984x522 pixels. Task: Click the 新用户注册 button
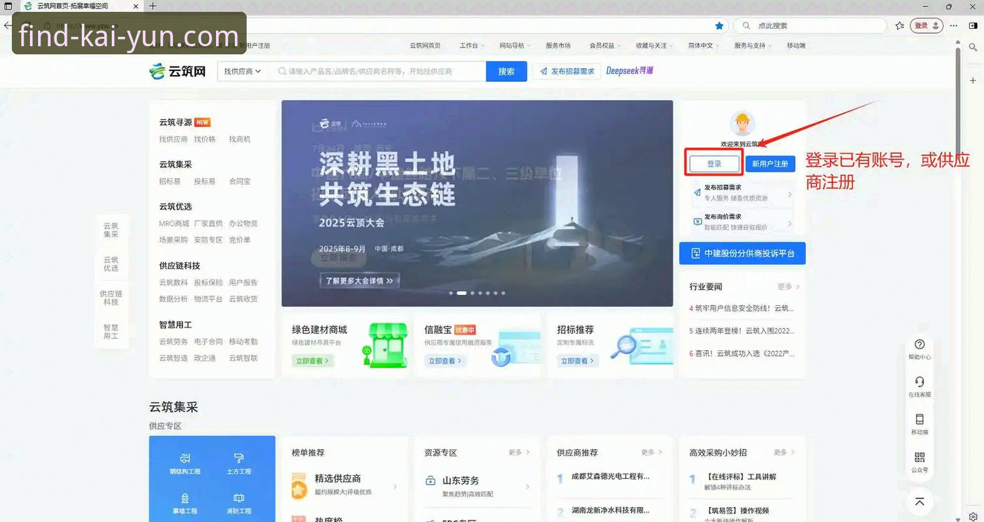tap(770, 164)
